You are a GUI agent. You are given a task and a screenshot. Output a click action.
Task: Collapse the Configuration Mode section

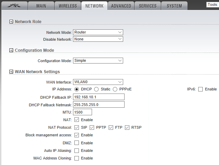tap(11, 50)
